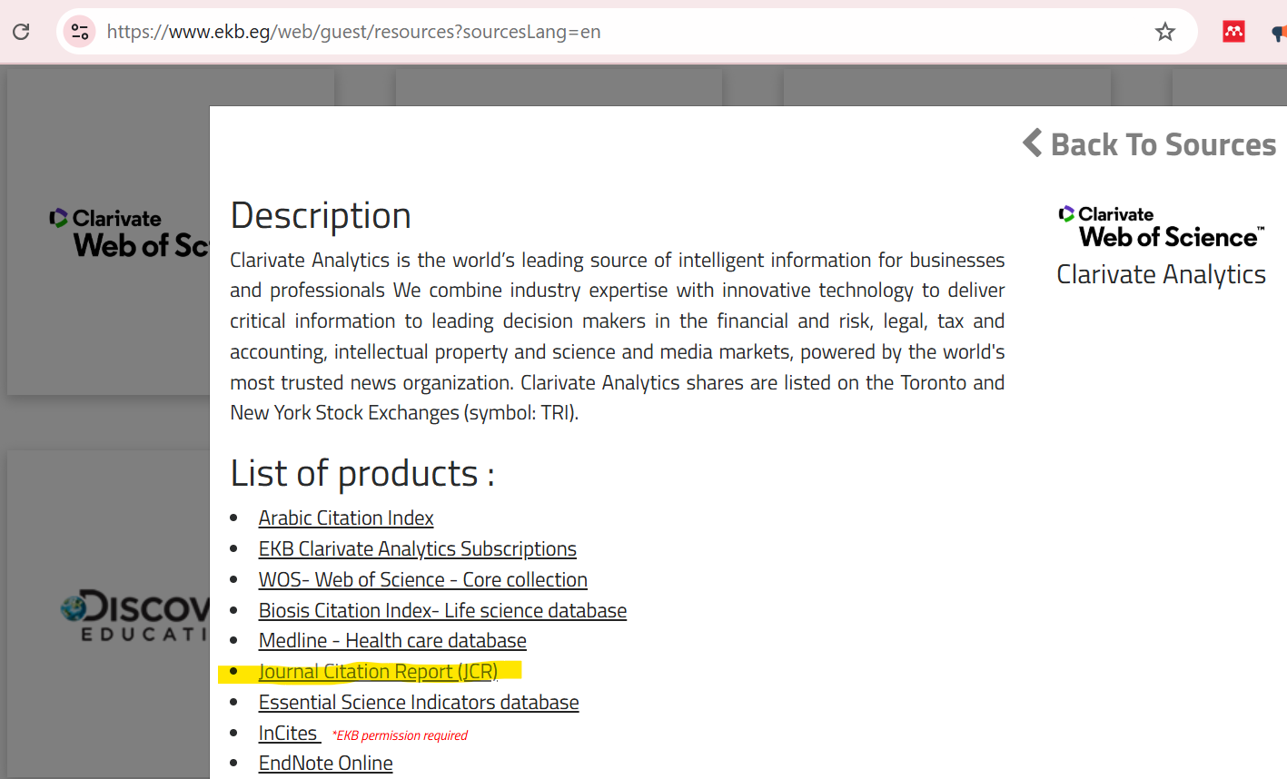Open the Arabic Citation Index link
Viewport: 1287px width, 779px height.
point(346,518)
